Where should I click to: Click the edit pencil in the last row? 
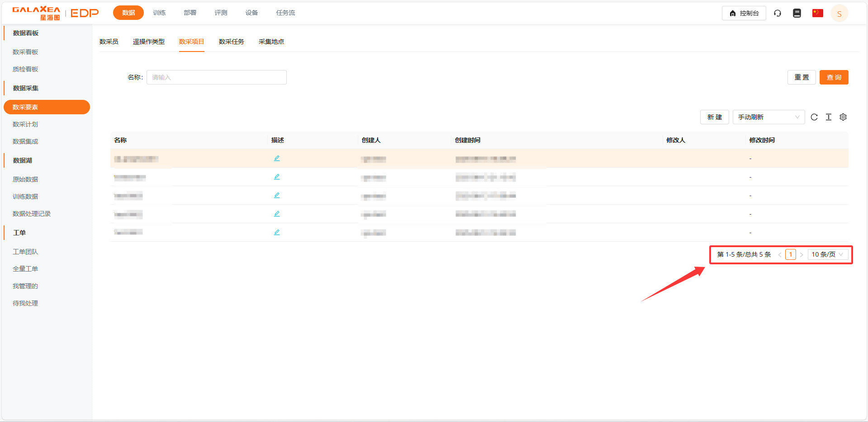point(277,232)
